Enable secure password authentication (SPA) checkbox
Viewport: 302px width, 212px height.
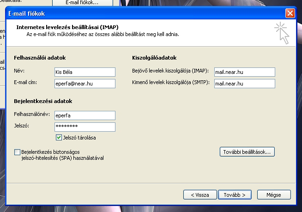[18, 151]
